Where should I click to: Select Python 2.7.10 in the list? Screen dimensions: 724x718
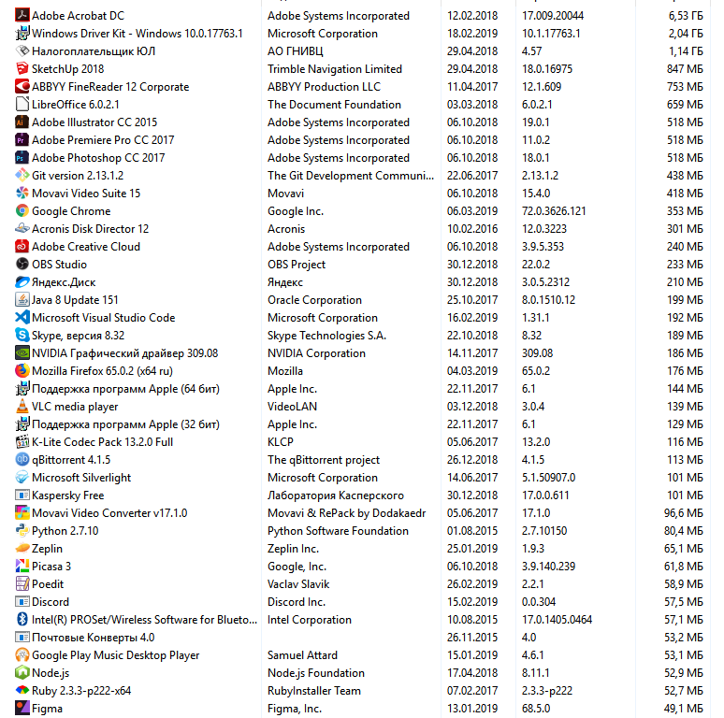coord(65,531)
